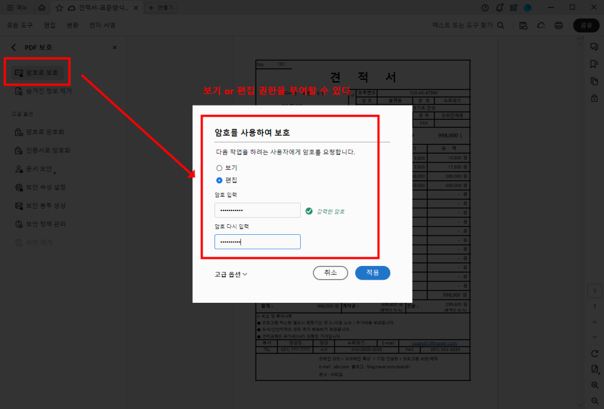Close the 견적서-표준양식 tab
Image resolution: width=604 pixels, height=409 pixels.
coord(136,7)
